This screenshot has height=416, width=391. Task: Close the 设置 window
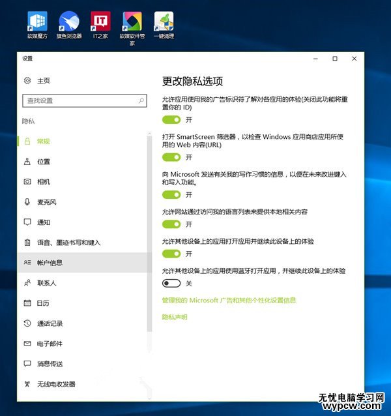(354, 59)
